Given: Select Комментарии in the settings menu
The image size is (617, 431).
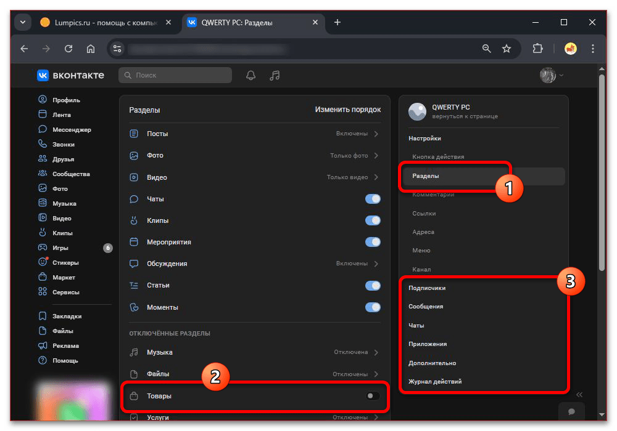Looking at the screenshot, I should point(433,195).
